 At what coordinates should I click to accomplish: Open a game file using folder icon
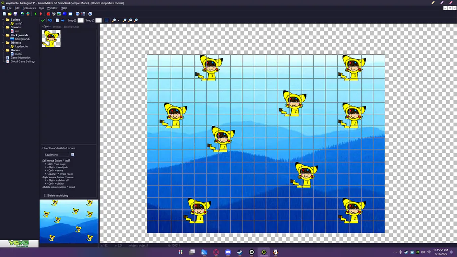coord(10,14)
